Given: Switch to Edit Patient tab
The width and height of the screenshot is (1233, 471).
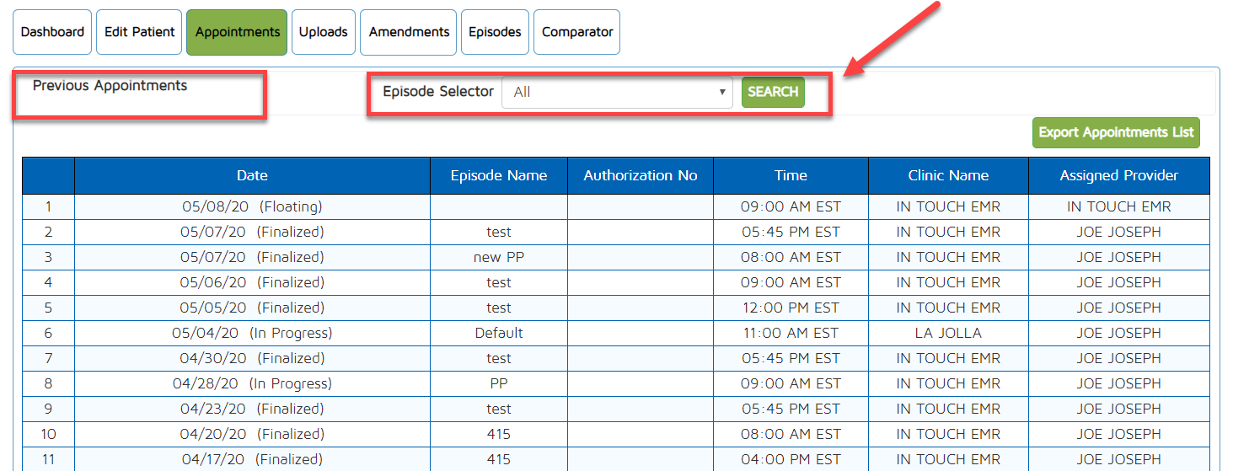Looking at the screenshot, I should click(x=140, y=32).
